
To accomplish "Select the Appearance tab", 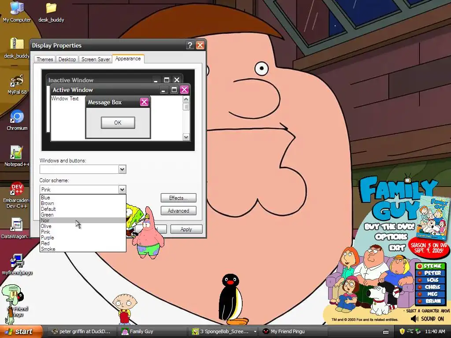I will (128, 59).
